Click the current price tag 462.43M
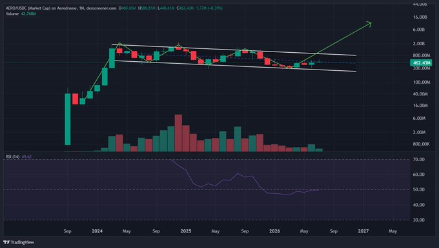This screenshot has width=439, height=248. (x=421, y=63)
